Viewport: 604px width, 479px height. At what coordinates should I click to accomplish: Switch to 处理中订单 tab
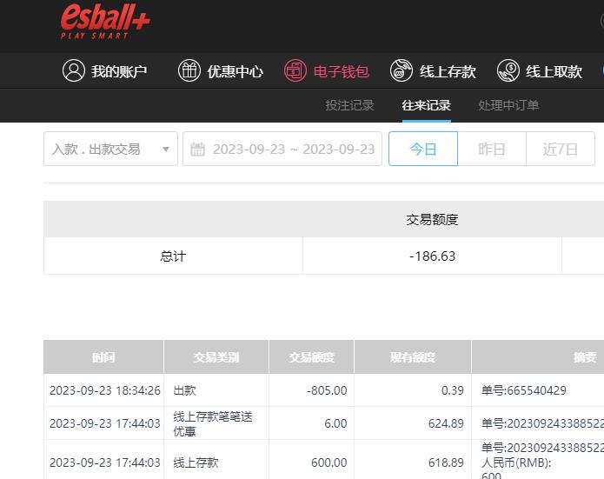pos(508,105)
